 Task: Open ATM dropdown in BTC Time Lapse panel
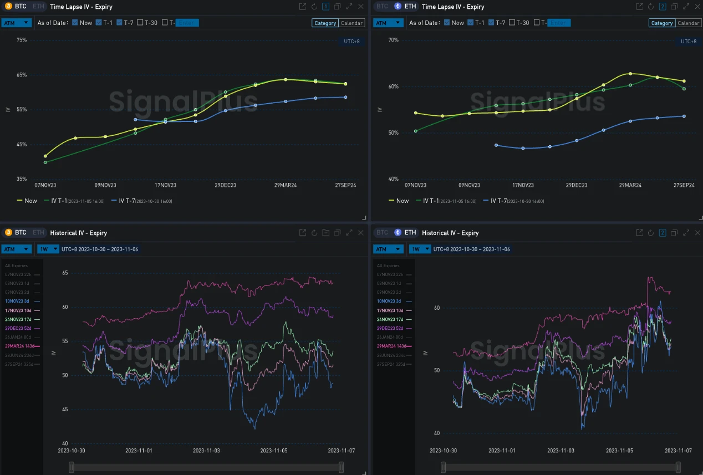17,23
